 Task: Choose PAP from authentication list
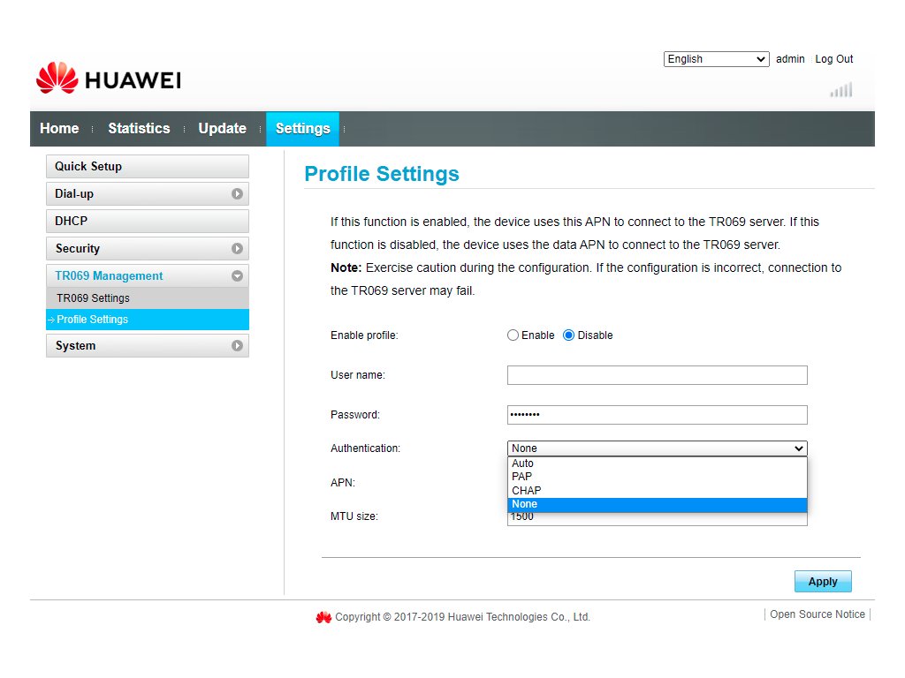click(522, 477)
